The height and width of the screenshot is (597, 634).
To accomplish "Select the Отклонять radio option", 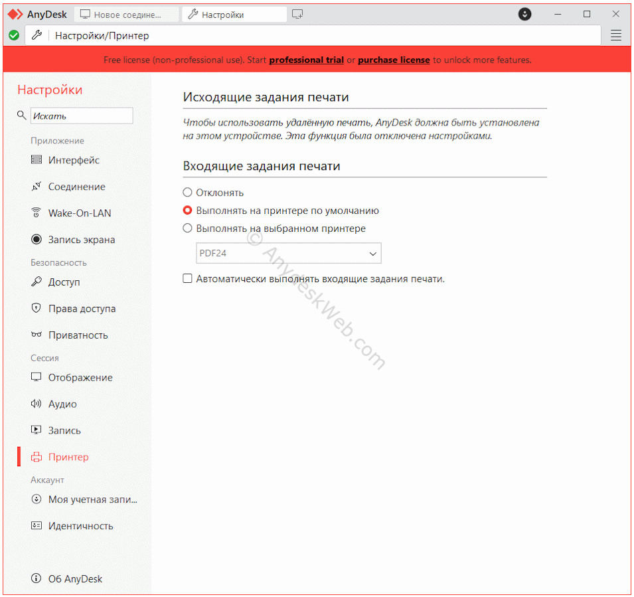I will [187, 192].
